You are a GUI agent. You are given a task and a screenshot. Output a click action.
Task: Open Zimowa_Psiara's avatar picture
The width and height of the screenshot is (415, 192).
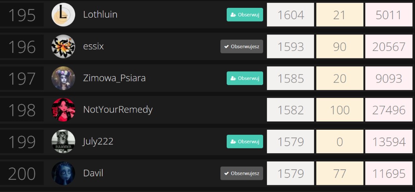pos(63,78)
